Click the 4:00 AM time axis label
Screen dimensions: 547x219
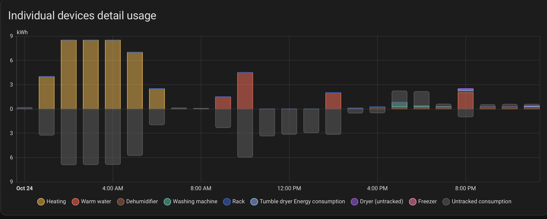pyautogui.click(x=113, y=188)
